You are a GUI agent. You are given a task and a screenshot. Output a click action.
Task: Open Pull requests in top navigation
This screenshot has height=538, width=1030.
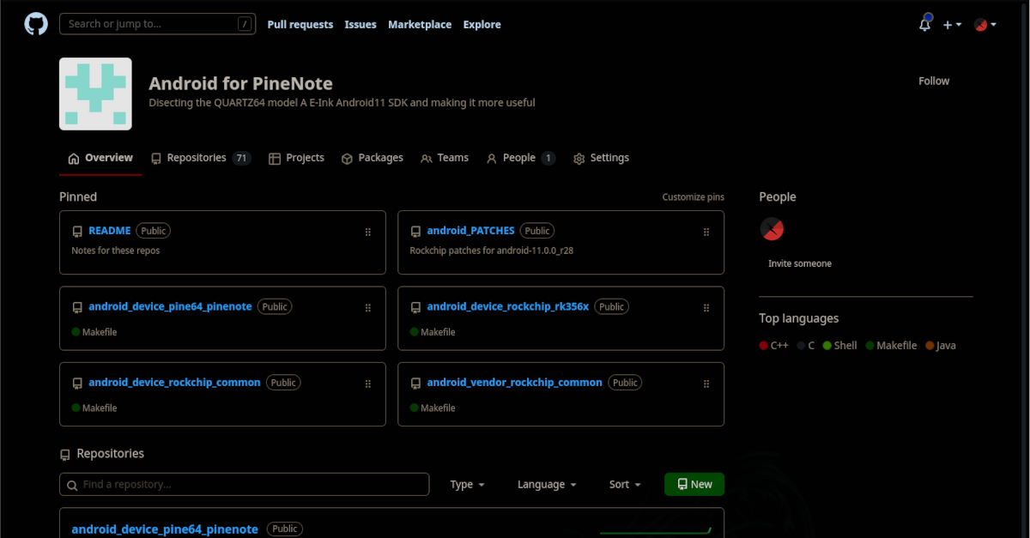300,25
